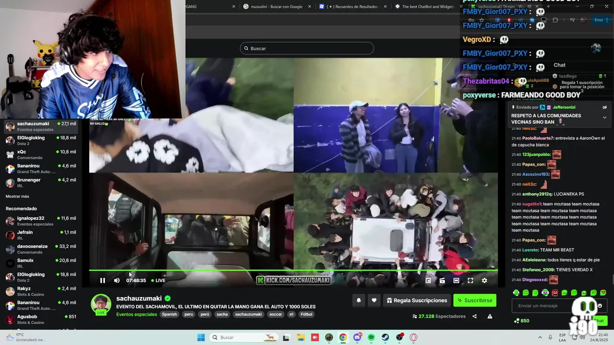The height and width of the screenshot is (345, 614).
Task: Click the taskbar Buscar search box
Action: click(243, 337)
